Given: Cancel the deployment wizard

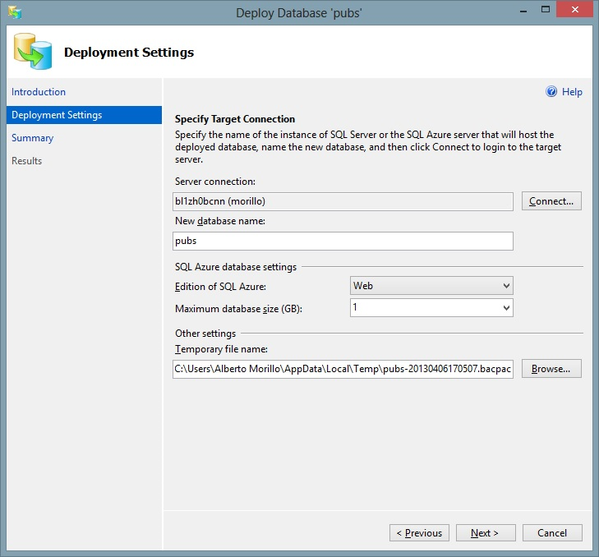Looking at the screenshot, I should [552, 532].
